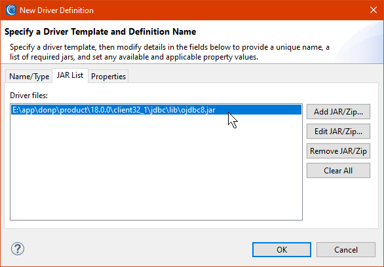This screenshot has width=384, height=267.
Task: Click the Eclipse app icon in title bar
Action: click(11, 10)
